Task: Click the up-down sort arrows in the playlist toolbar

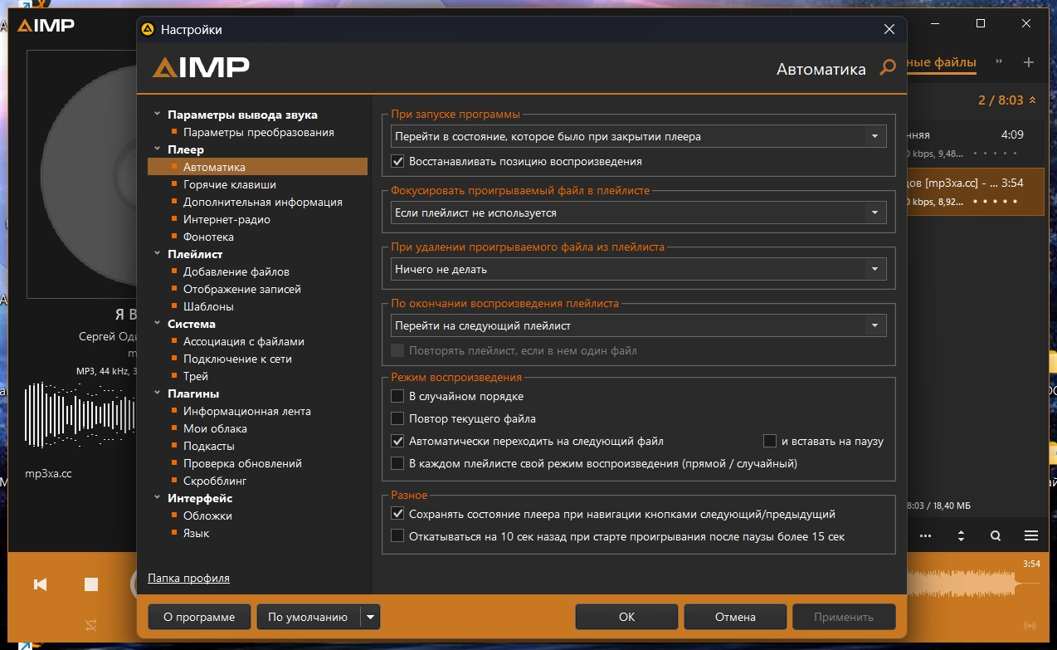Action: coord(961,535)
